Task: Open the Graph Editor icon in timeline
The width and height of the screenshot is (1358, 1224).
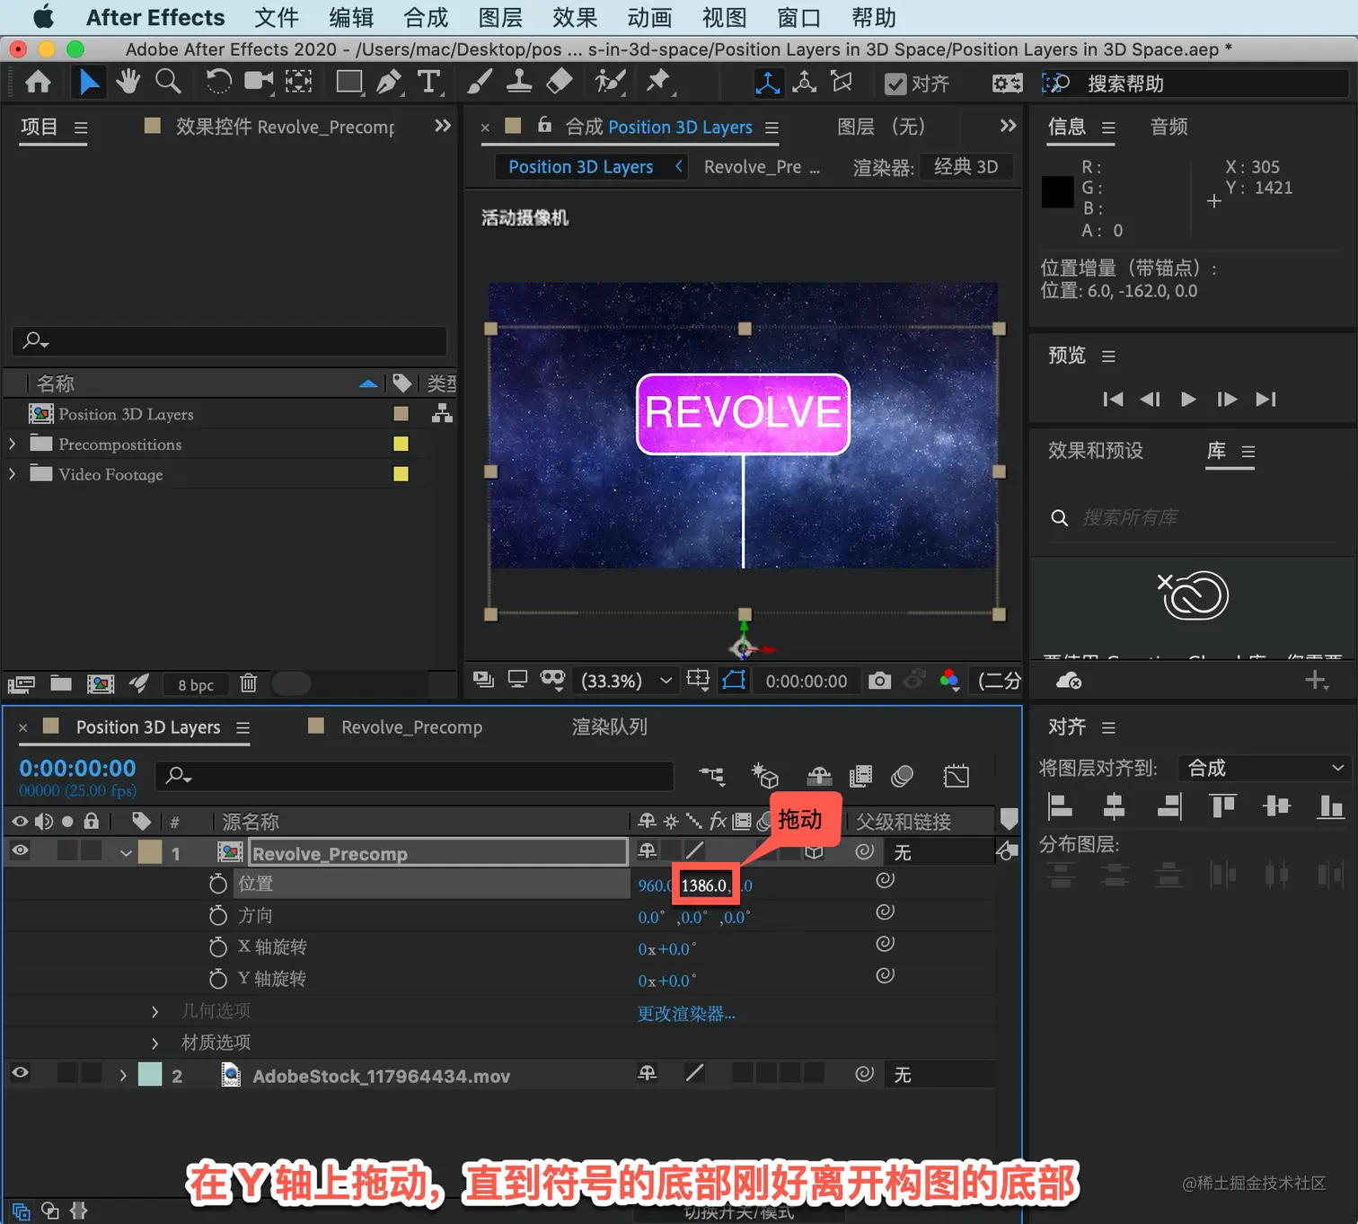Action: (x=957, y=775)
